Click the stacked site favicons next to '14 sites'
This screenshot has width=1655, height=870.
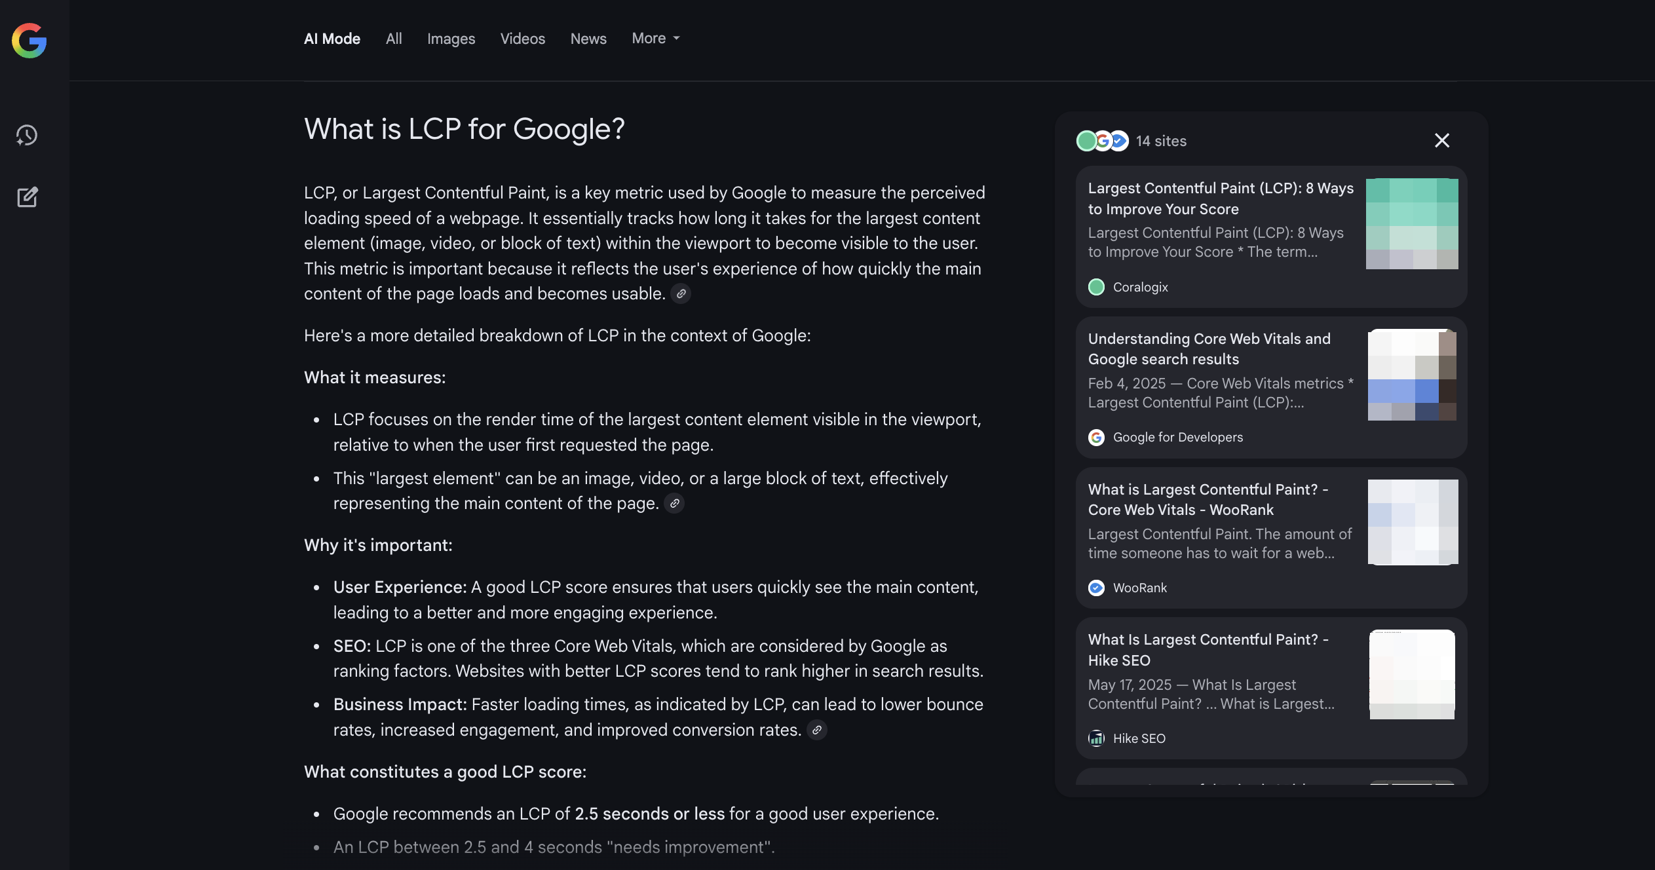pos(1103,140)
